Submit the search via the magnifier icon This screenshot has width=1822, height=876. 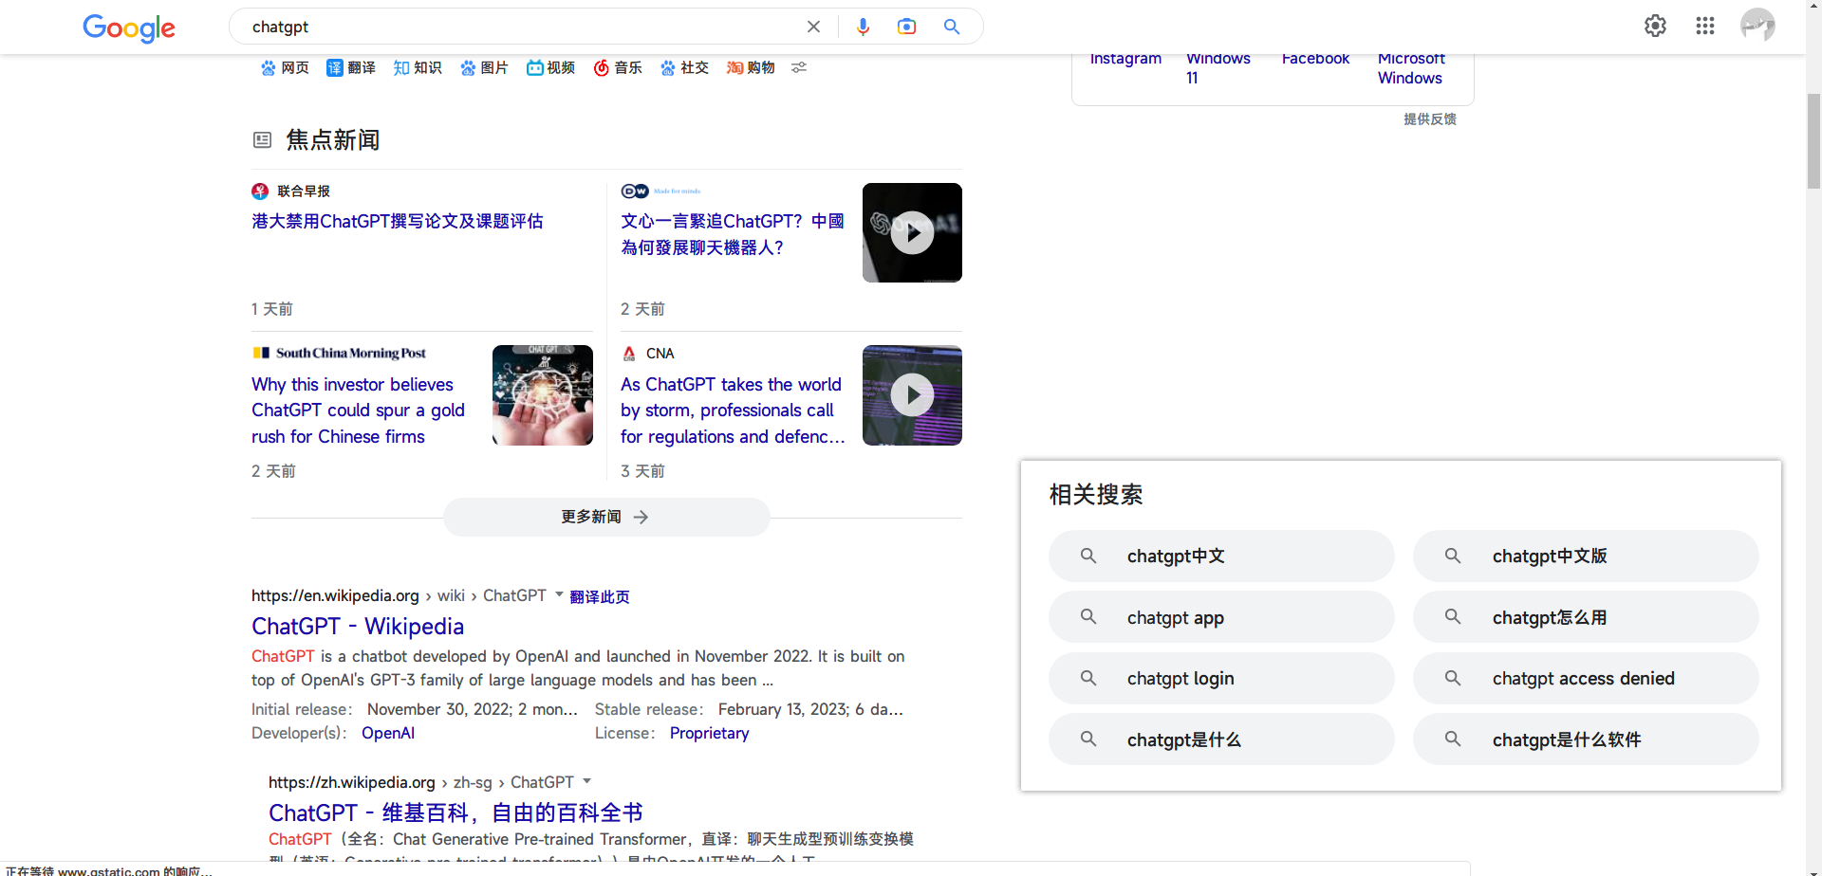pyautogui.click(x=951, y=27)
